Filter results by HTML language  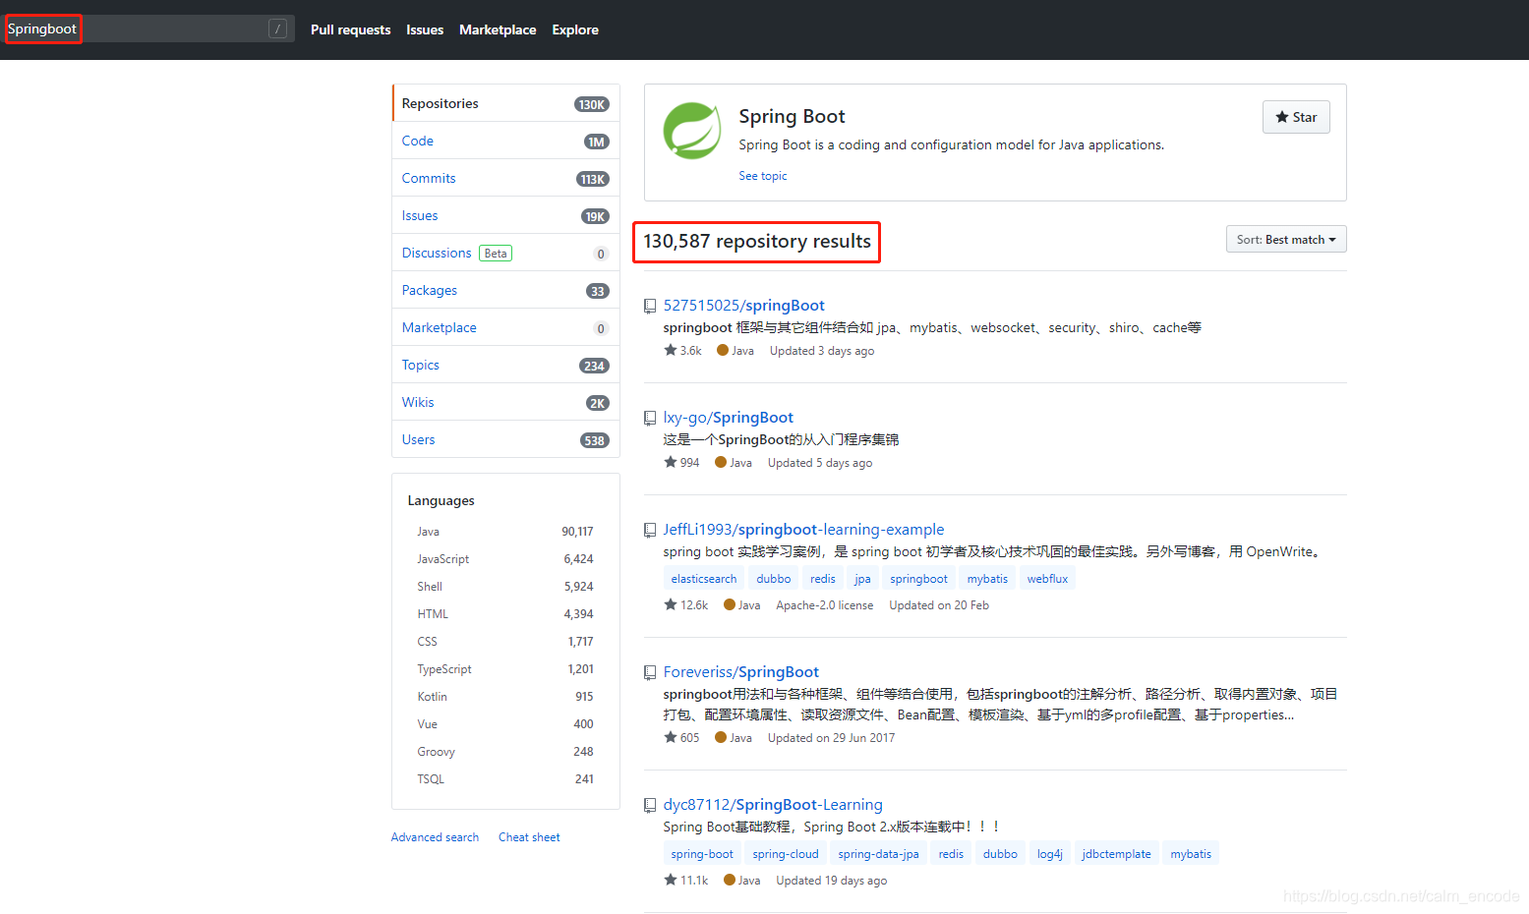505,614
